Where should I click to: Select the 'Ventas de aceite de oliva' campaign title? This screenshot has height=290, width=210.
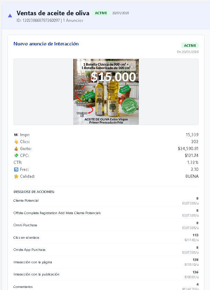coord(53,13)
